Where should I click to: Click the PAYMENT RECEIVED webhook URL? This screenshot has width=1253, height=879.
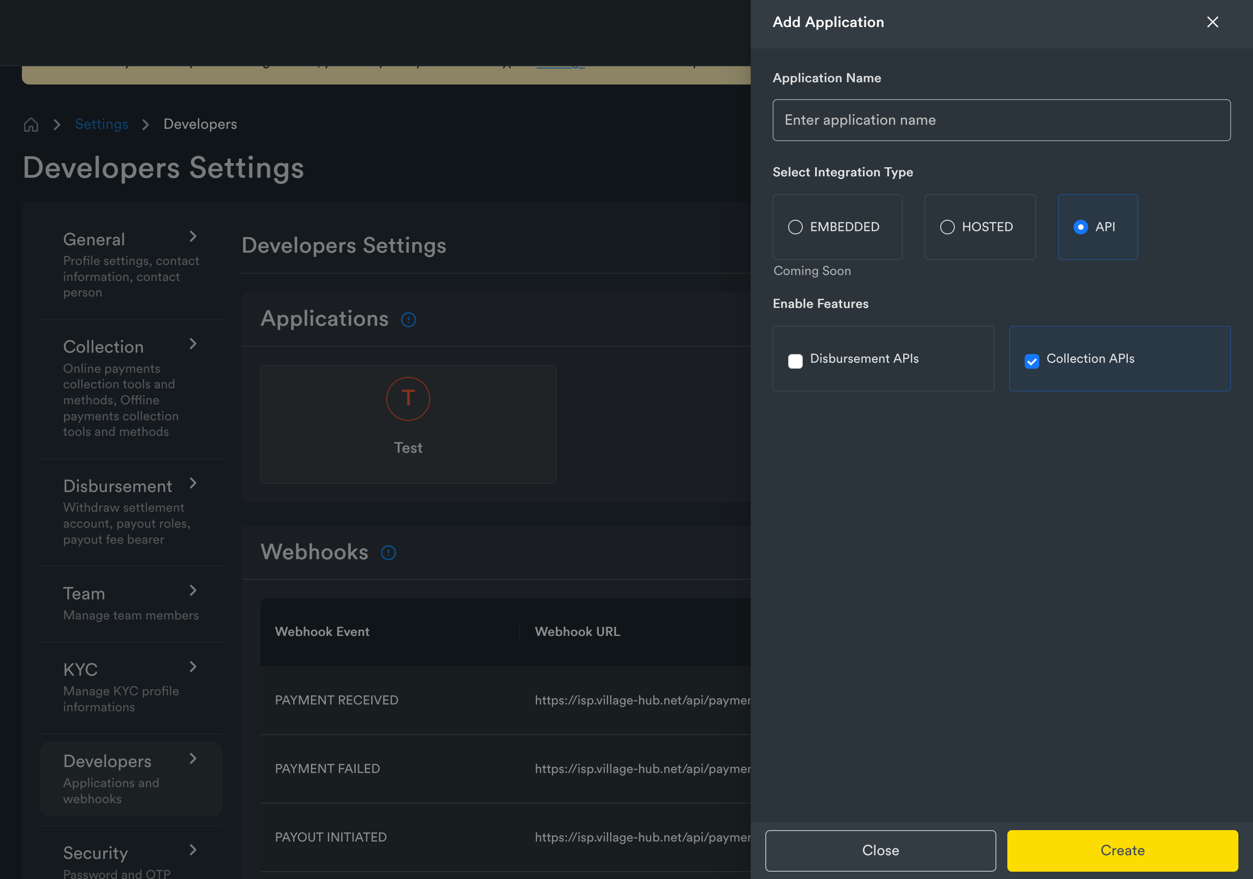[x=642, y=700]
